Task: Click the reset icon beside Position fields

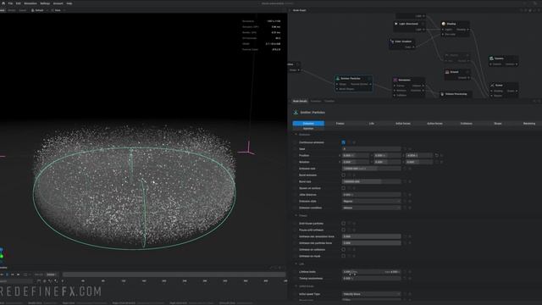Action: (x=437, y=155)
